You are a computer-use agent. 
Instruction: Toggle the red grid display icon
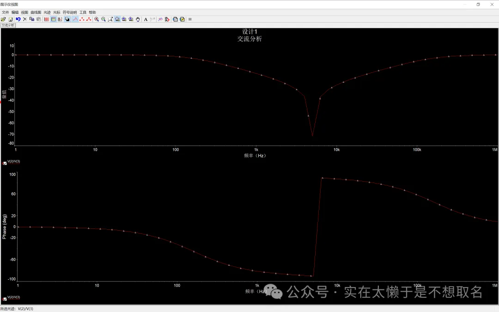click(x=47, y=19)
